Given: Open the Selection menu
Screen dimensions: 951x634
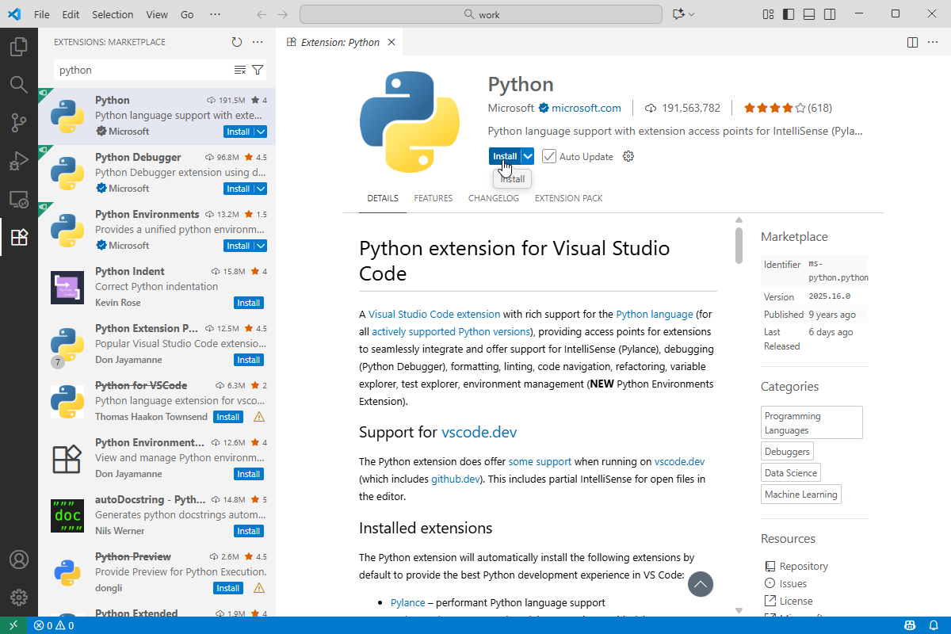Looking at the screenshot, I should coord(113,14).
